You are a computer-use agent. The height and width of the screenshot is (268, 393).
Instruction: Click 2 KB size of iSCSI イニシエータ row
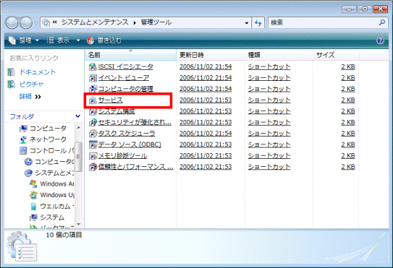348,66
